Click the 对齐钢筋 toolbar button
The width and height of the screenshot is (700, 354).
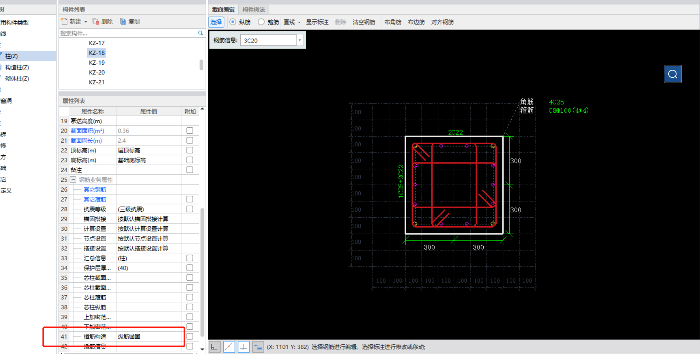(442, 22)
